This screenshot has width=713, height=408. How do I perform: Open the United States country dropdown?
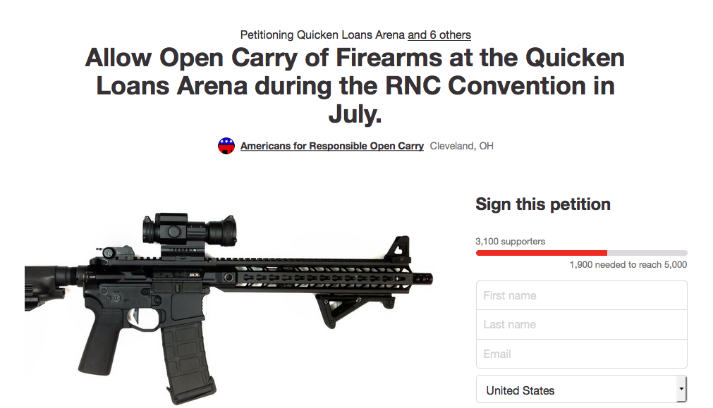pyautogui.click(x=575, y=390)
